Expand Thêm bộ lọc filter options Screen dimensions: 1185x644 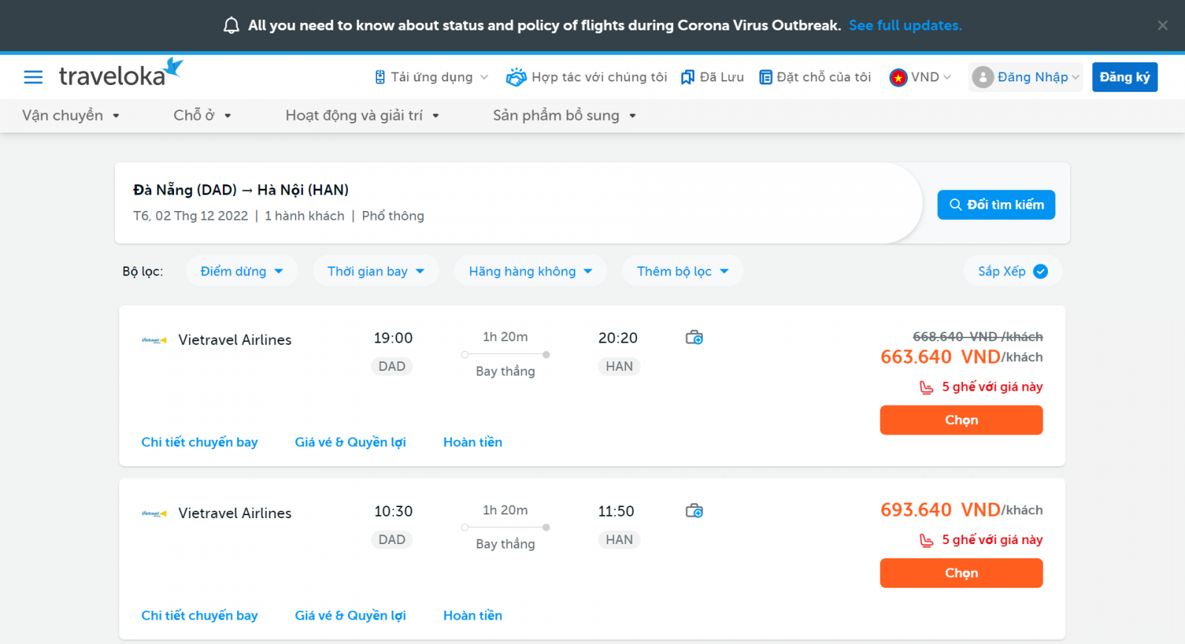tap(682, 272)
